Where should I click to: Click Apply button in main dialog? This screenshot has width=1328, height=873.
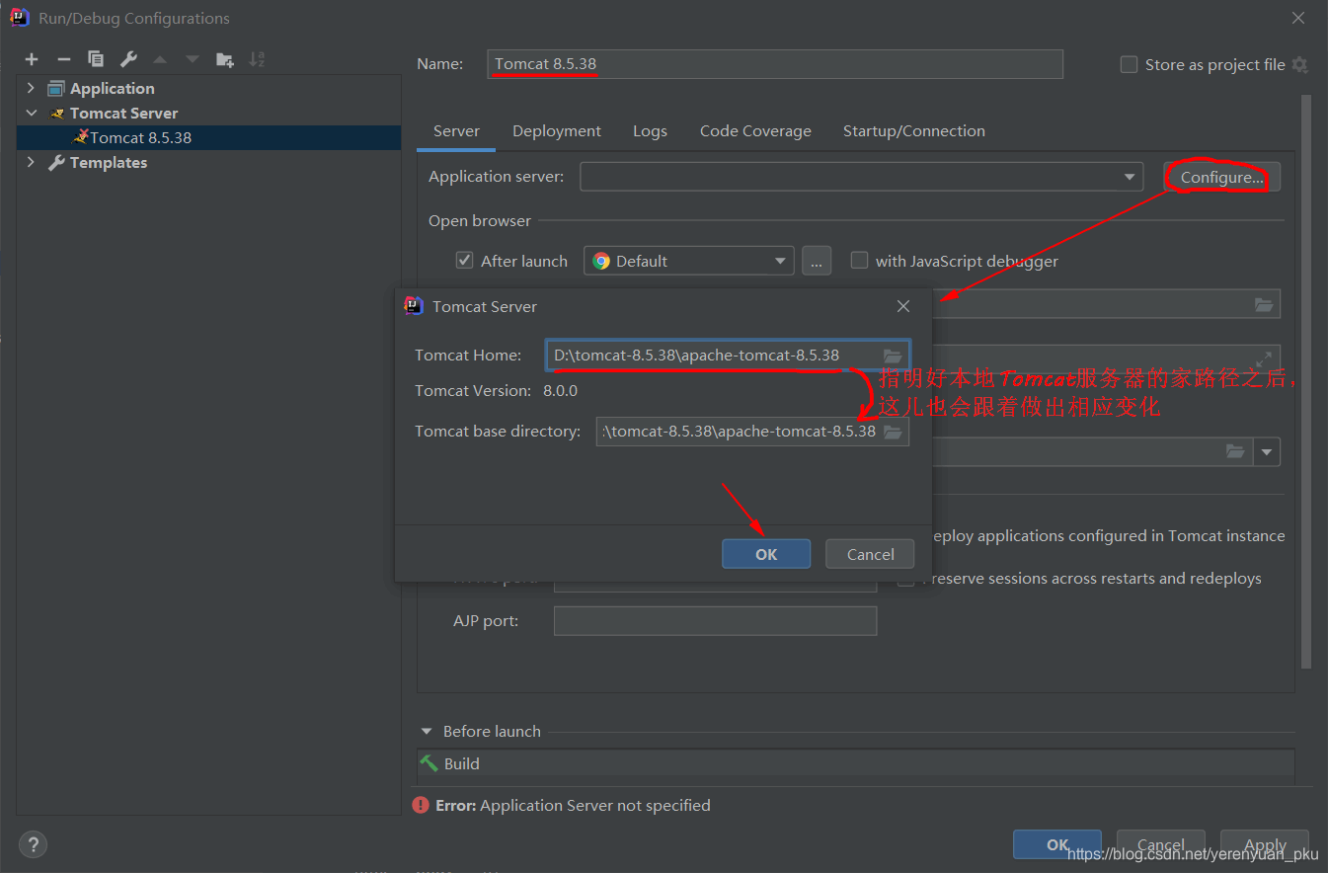point(1265,844)
